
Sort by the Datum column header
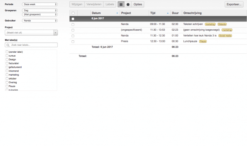click(x=105, y=13)
